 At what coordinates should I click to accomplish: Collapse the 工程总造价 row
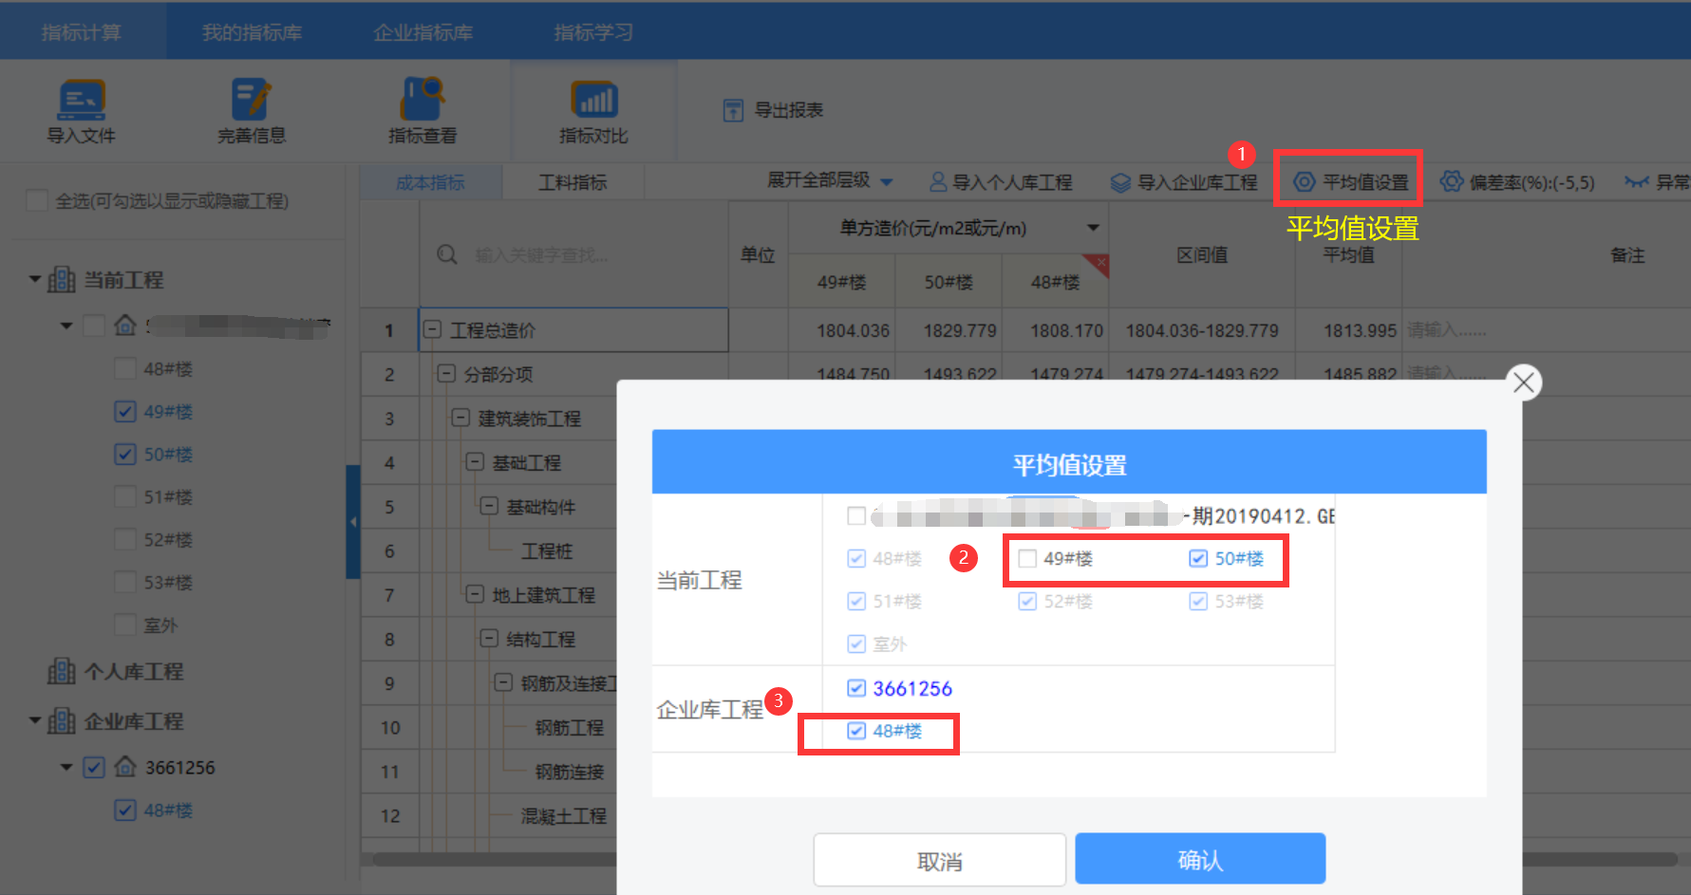coord(432,329)
